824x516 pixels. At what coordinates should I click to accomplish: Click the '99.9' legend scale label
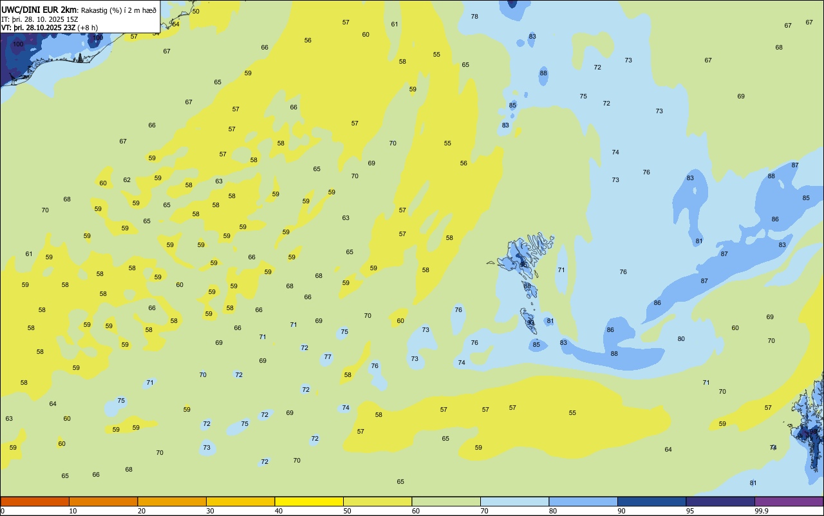tap(762, 511)
